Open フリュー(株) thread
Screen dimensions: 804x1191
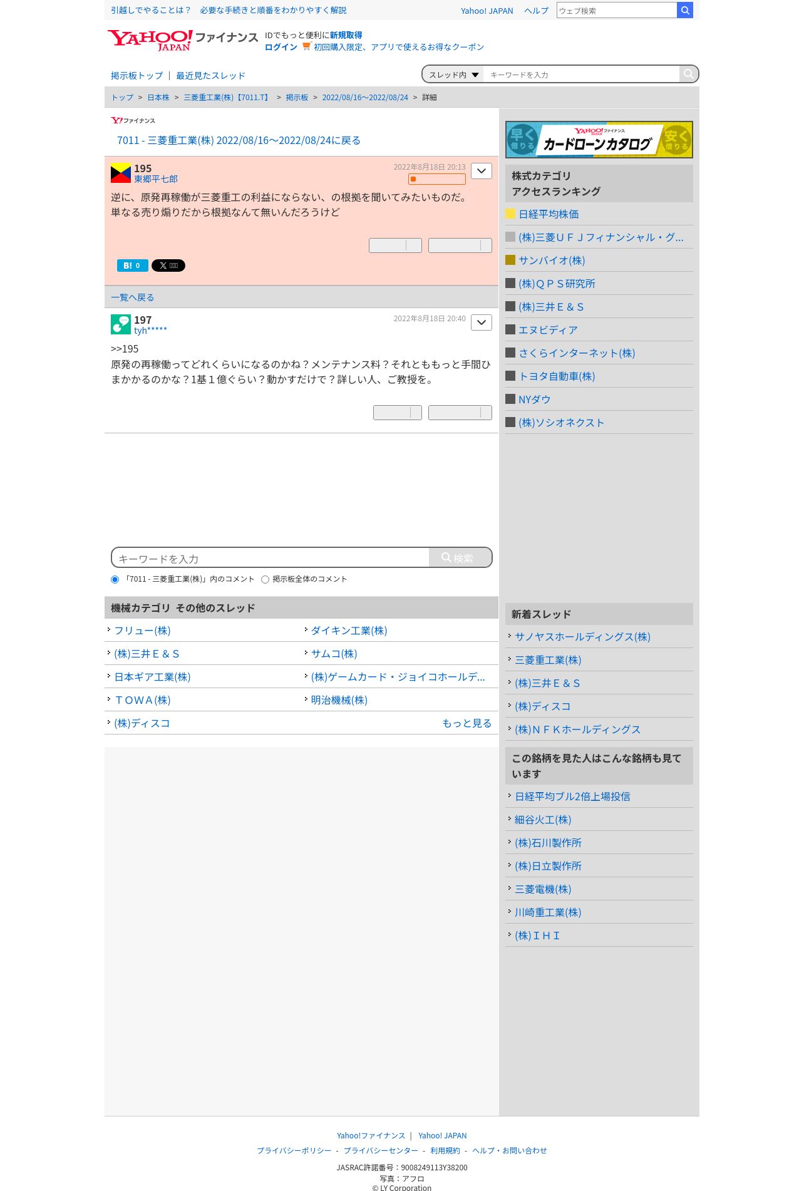click(x=142, y=631)
